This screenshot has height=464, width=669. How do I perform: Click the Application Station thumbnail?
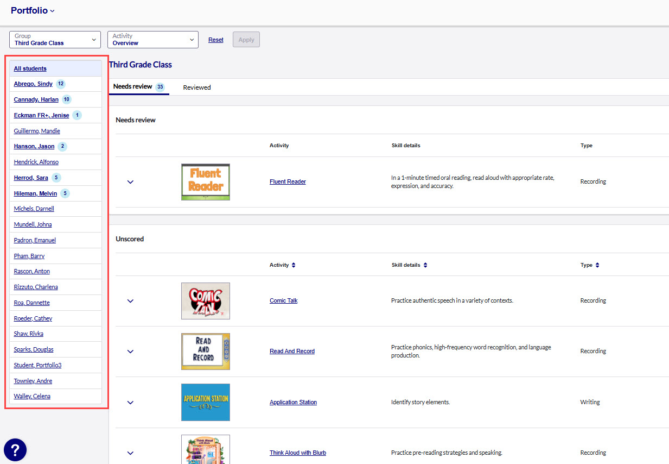click(x=205, y=402)
